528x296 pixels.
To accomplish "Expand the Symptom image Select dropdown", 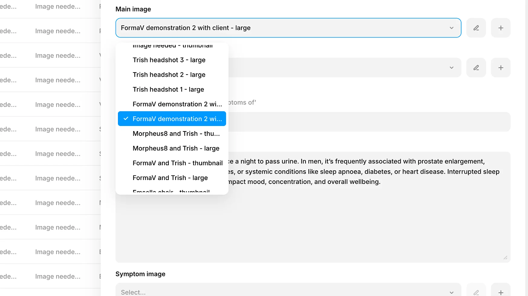I will (451, 292).
